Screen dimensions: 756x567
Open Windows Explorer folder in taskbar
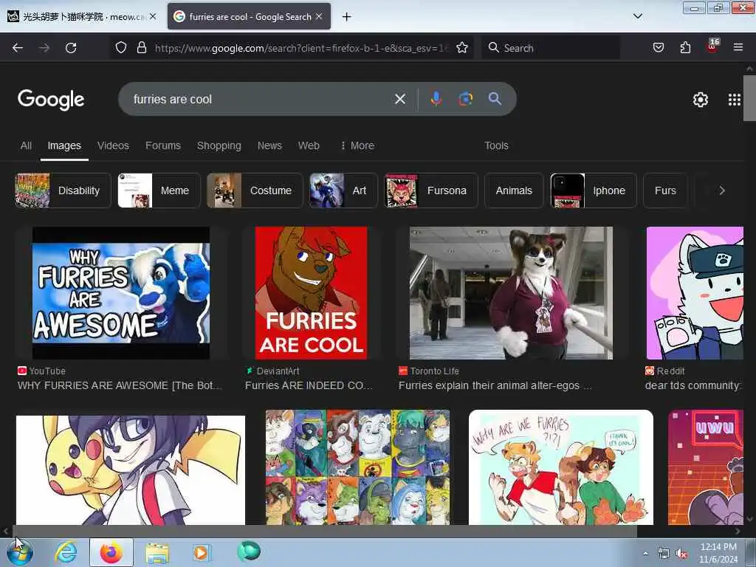pyautogui.click(x=157, y=553)
